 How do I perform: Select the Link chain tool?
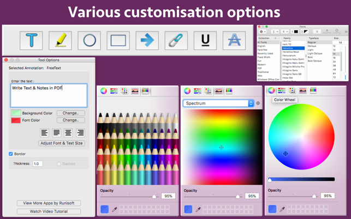(176, 40)
